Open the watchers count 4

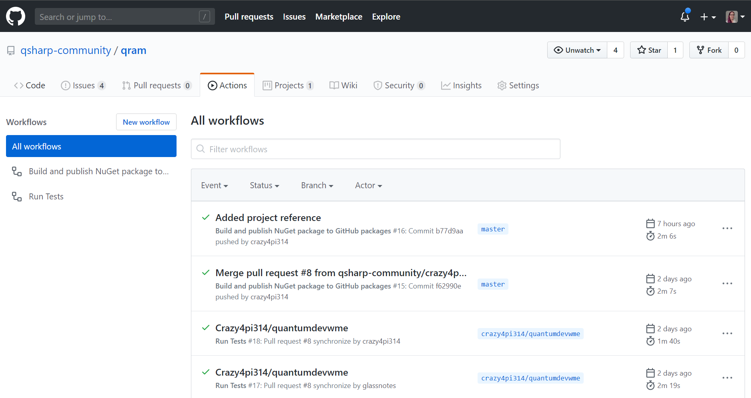[x=615, y=50]
